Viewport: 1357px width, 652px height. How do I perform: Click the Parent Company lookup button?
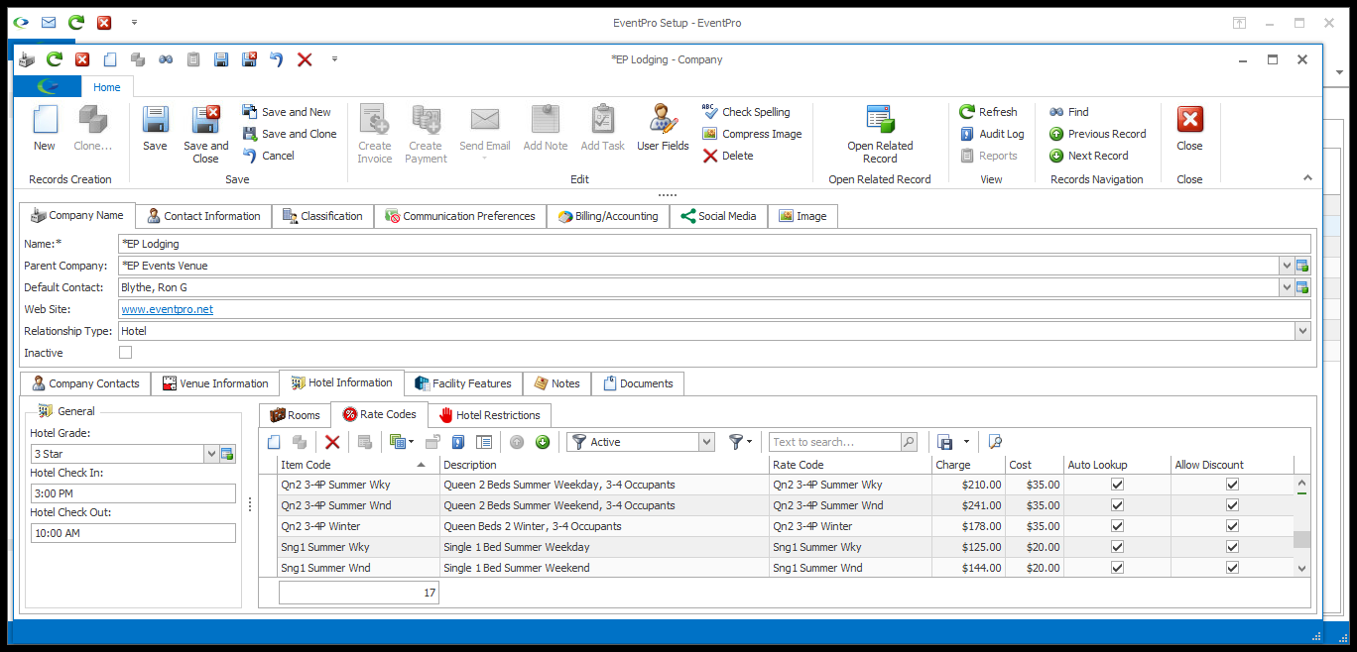pos(1302,266)
